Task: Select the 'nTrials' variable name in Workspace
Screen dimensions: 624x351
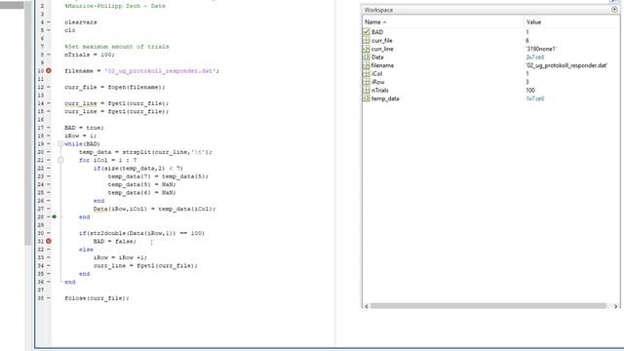Action: 380,91
